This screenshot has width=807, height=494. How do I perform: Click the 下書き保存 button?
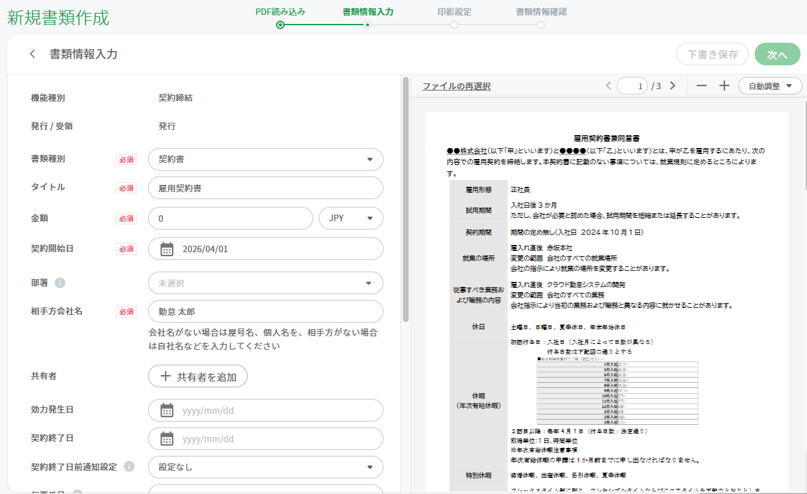[x=713, y=54]
